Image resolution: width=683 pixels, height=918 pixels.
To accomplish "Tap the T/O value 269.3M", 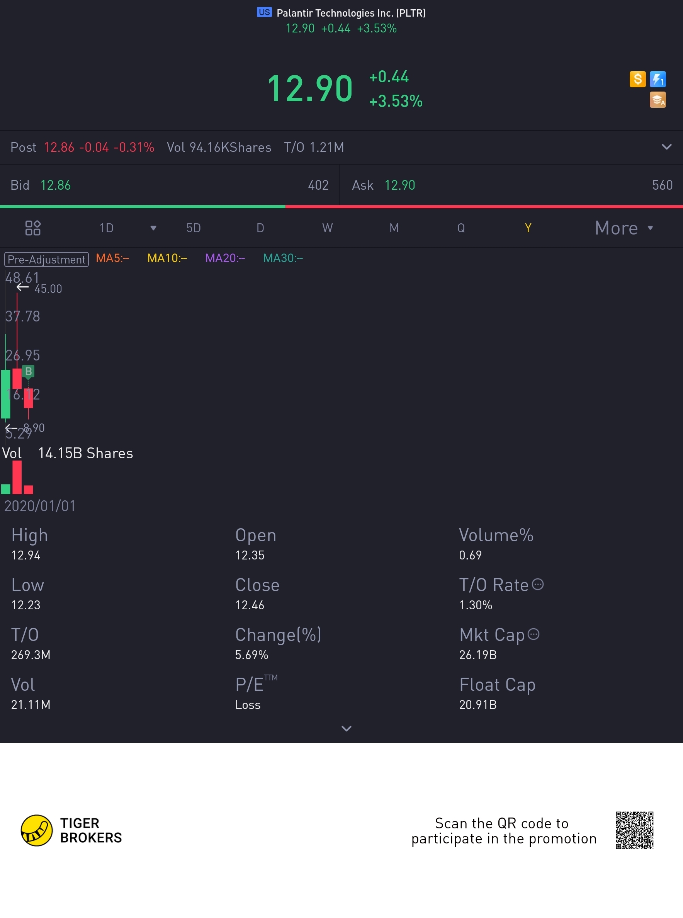I will pyautogui.click(x=31, y=654).
